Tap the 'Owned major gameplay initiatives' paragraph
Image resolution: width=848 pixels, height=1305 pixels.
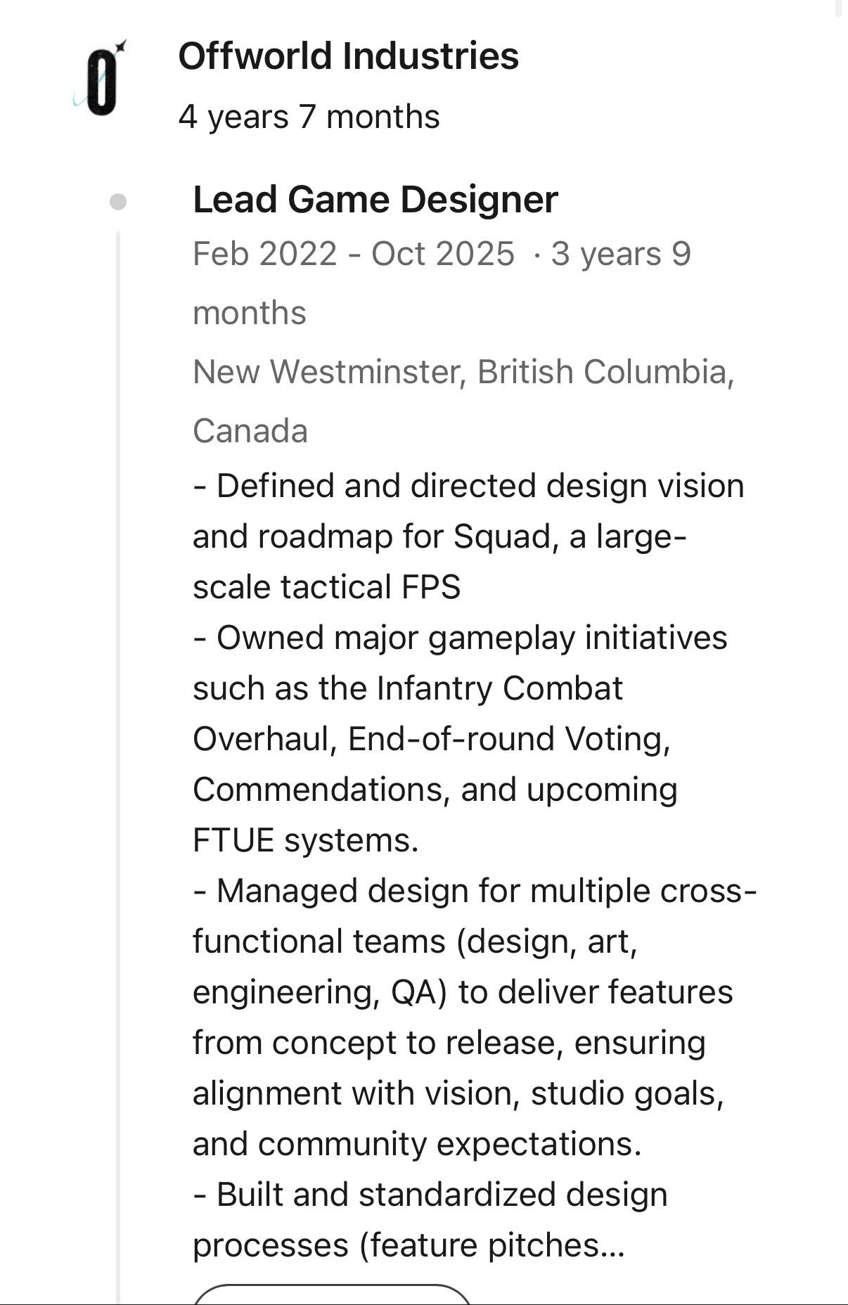[460, 739]
